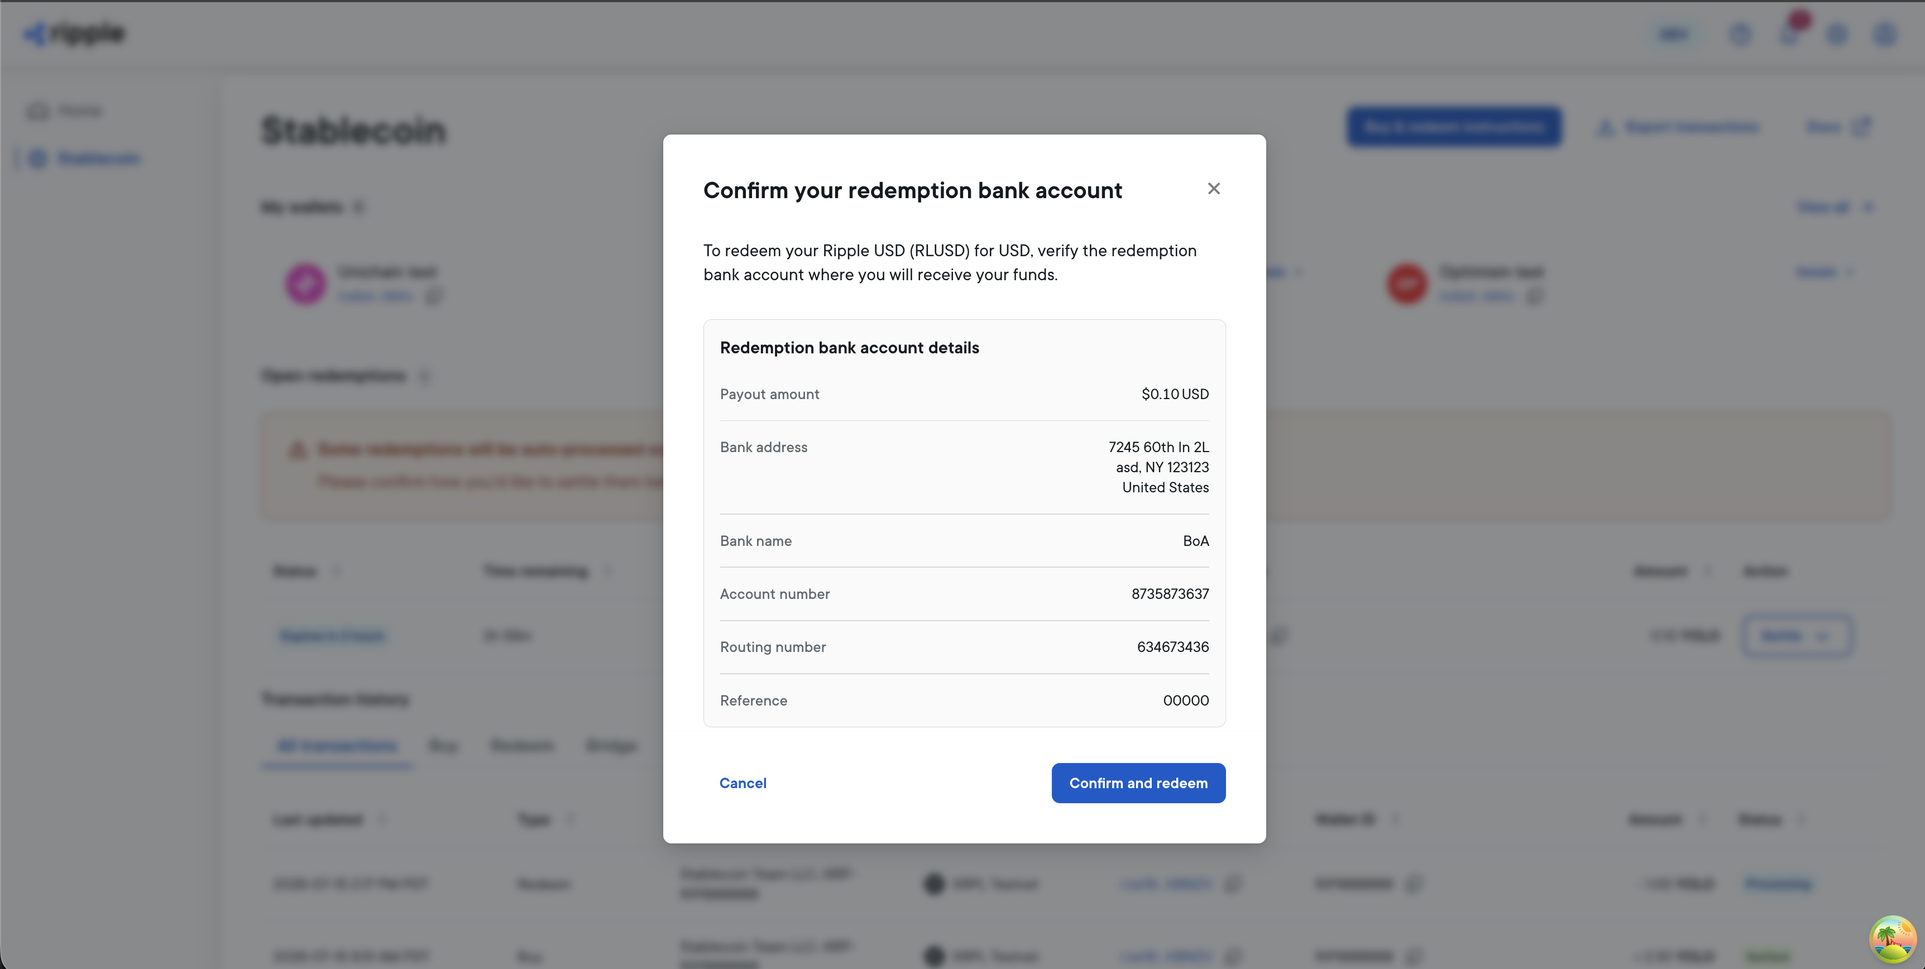Open the Home sidebar item
The height and width of the screenshot is (969, 1925).
coord(65,111)
